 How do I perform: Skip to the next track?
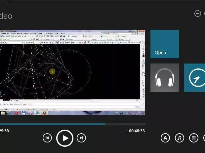pos(81,138)
